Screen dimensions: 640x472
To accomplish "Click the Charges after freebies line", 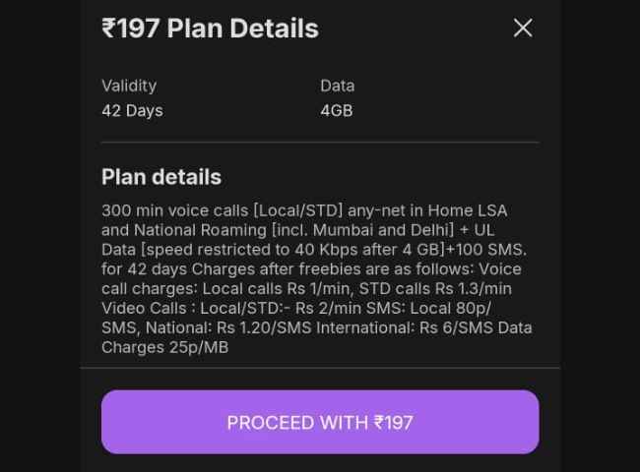I will 311,269.
